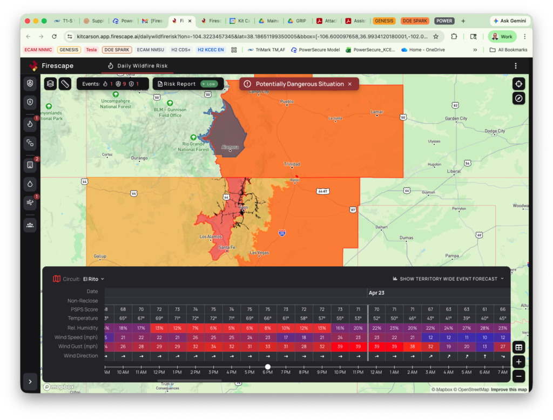The height and width of the screenshot is (420, 553).
Task: Zoom out the map with minus
Action: pos(518,376)
